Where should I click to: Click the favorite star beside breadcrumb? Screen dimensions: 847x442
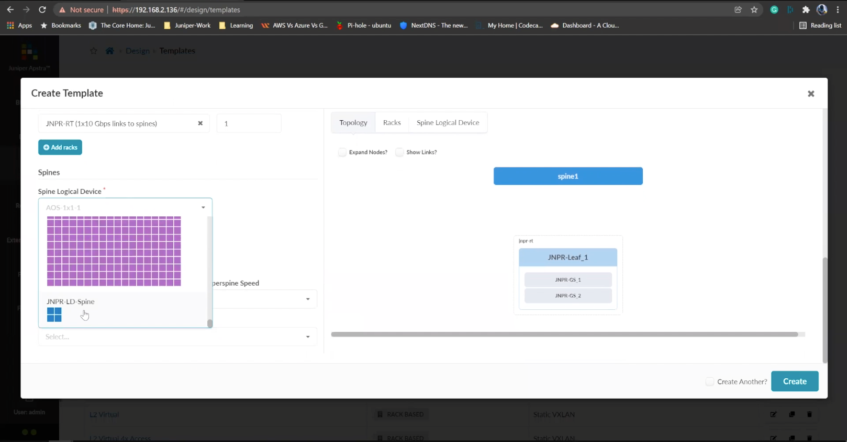[x=94, y=51]
